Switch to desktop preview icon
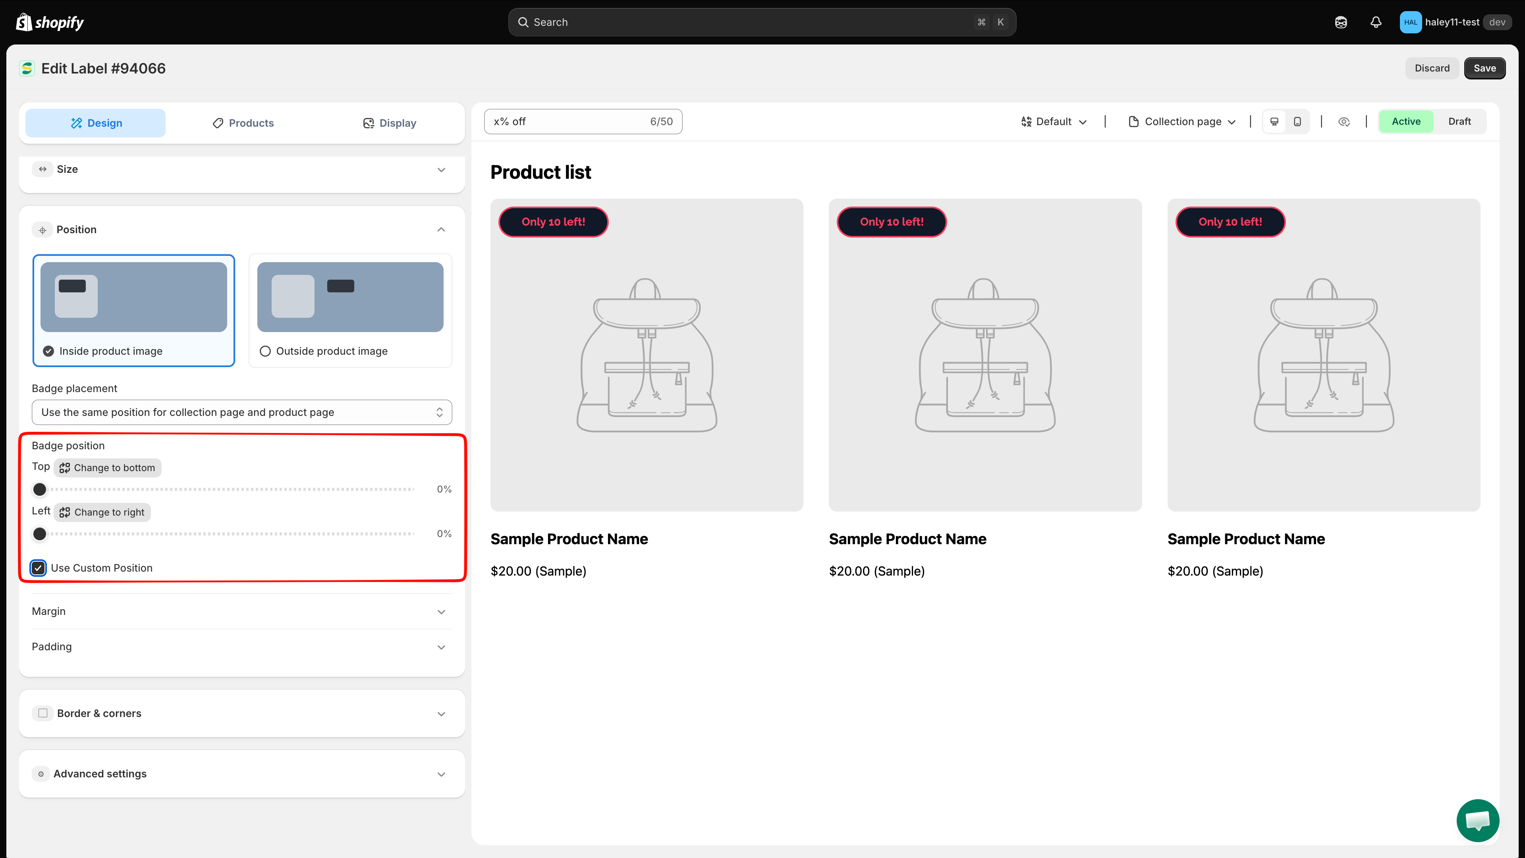1525x858 pixels. 1274,122
